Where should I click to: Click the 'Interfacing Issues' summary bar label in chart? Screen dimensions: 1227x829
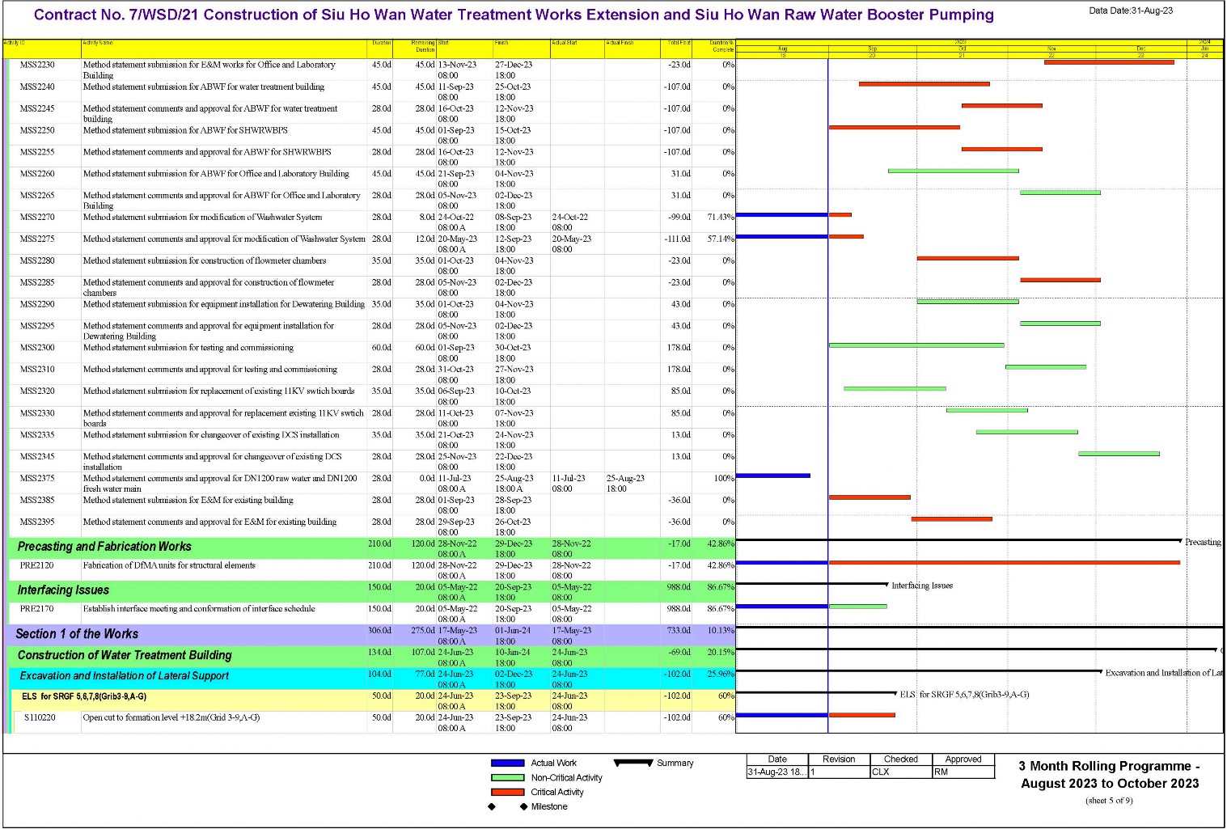point(922,586)
